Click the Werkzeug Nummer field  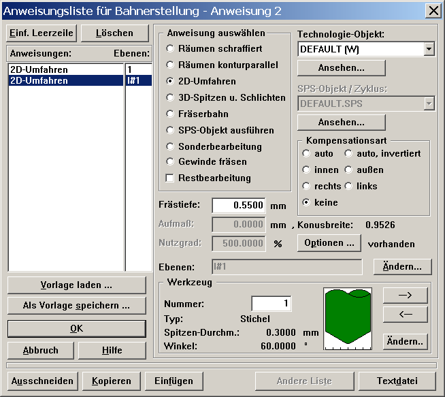271,303
